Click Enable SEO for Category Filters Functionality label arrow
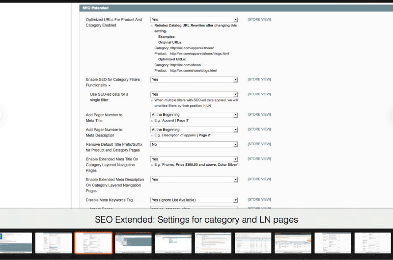 (x=110, y=85)
